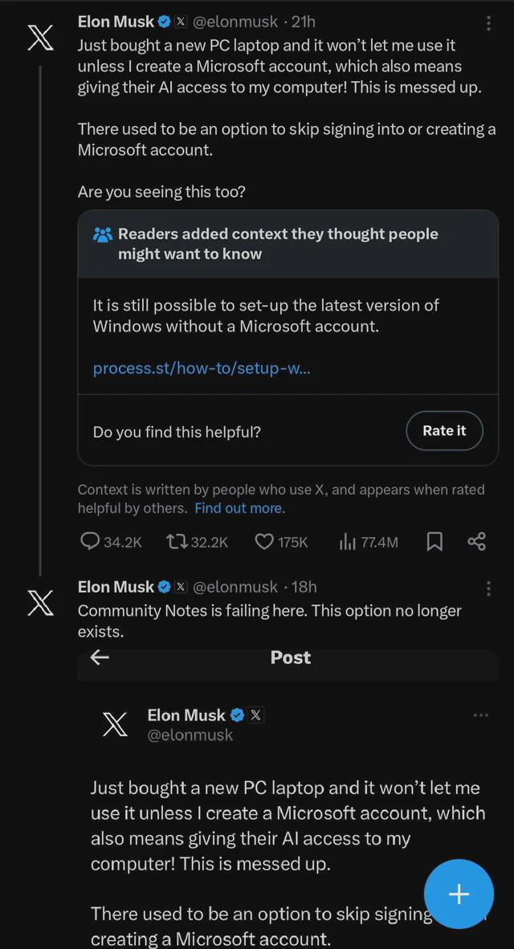Tap the share icon on the first post
514x949 pixels.
tap(476, 542)
